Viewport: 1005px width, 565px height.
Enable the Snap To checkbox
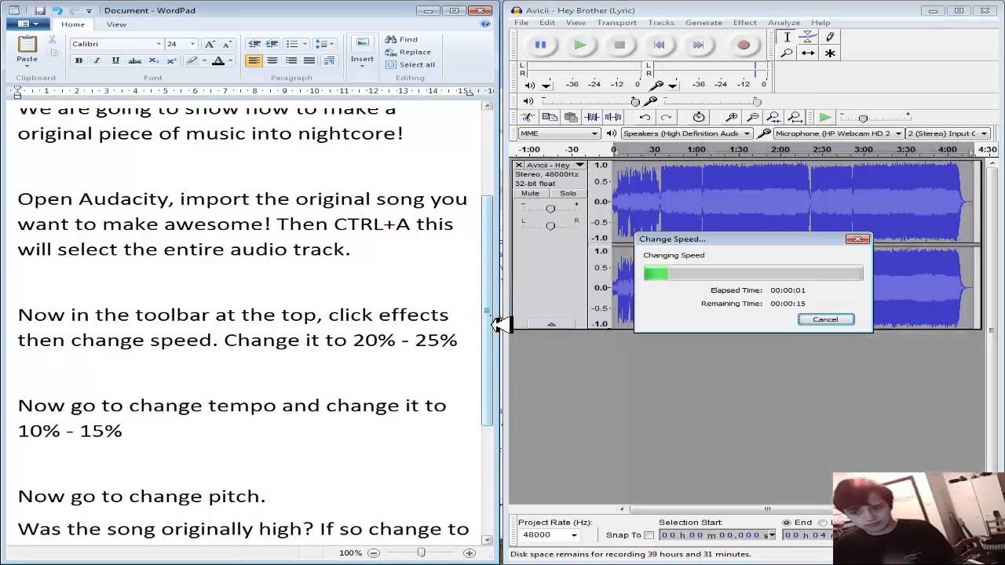tap(649, 535)
